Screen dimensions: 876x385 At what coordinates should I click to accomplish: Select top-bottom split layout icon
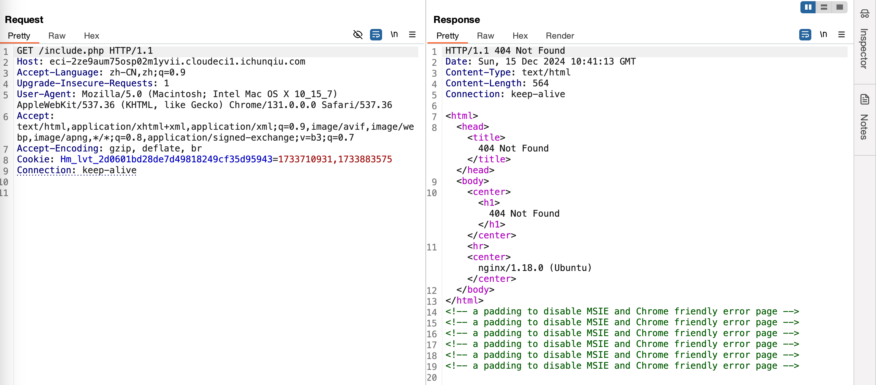point(824,7)
